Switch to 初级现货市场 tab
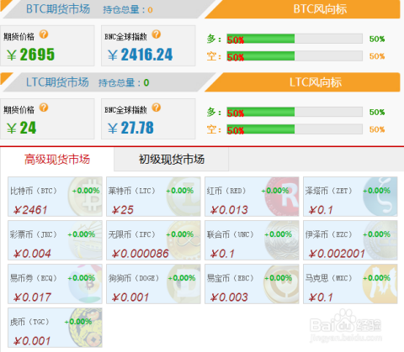The width and height of the screenshot is (404, 352). pos(172,160)
